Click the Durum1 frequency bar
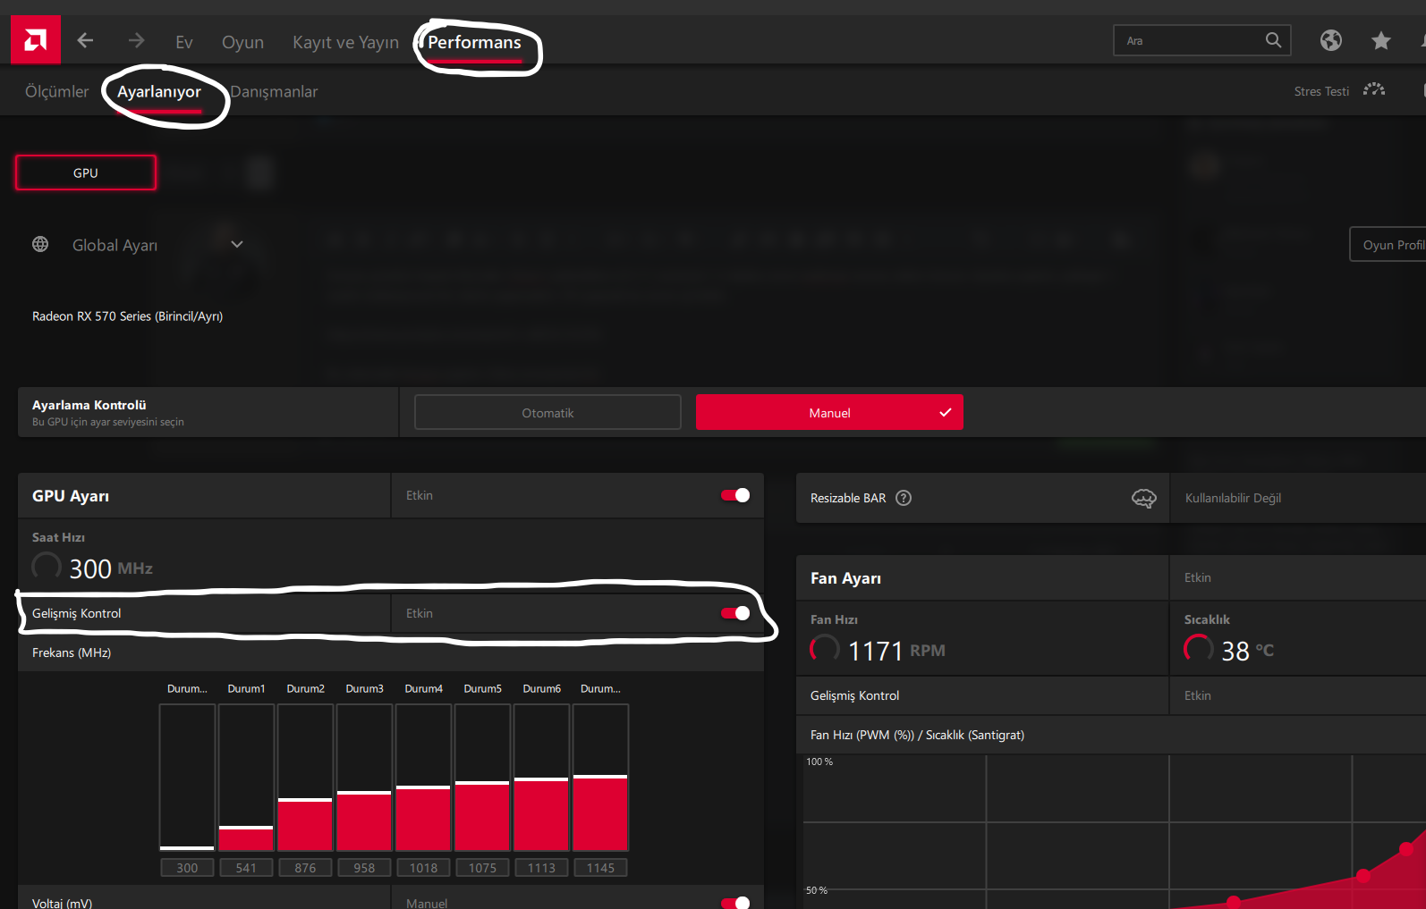 246,778
